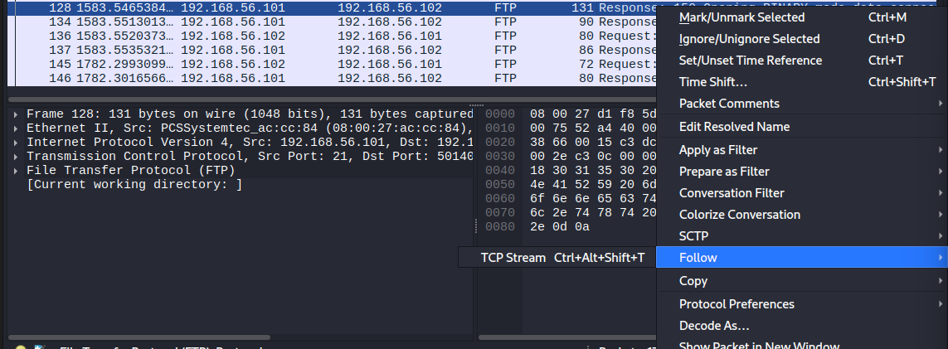Image resolution: width=948 pixels, height=349 pixels.
Task: Open the Colorize Conversation submenu
Action: 739,215
